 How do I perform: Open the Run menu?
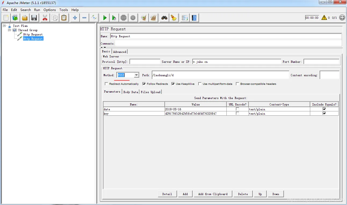point(37,10)
